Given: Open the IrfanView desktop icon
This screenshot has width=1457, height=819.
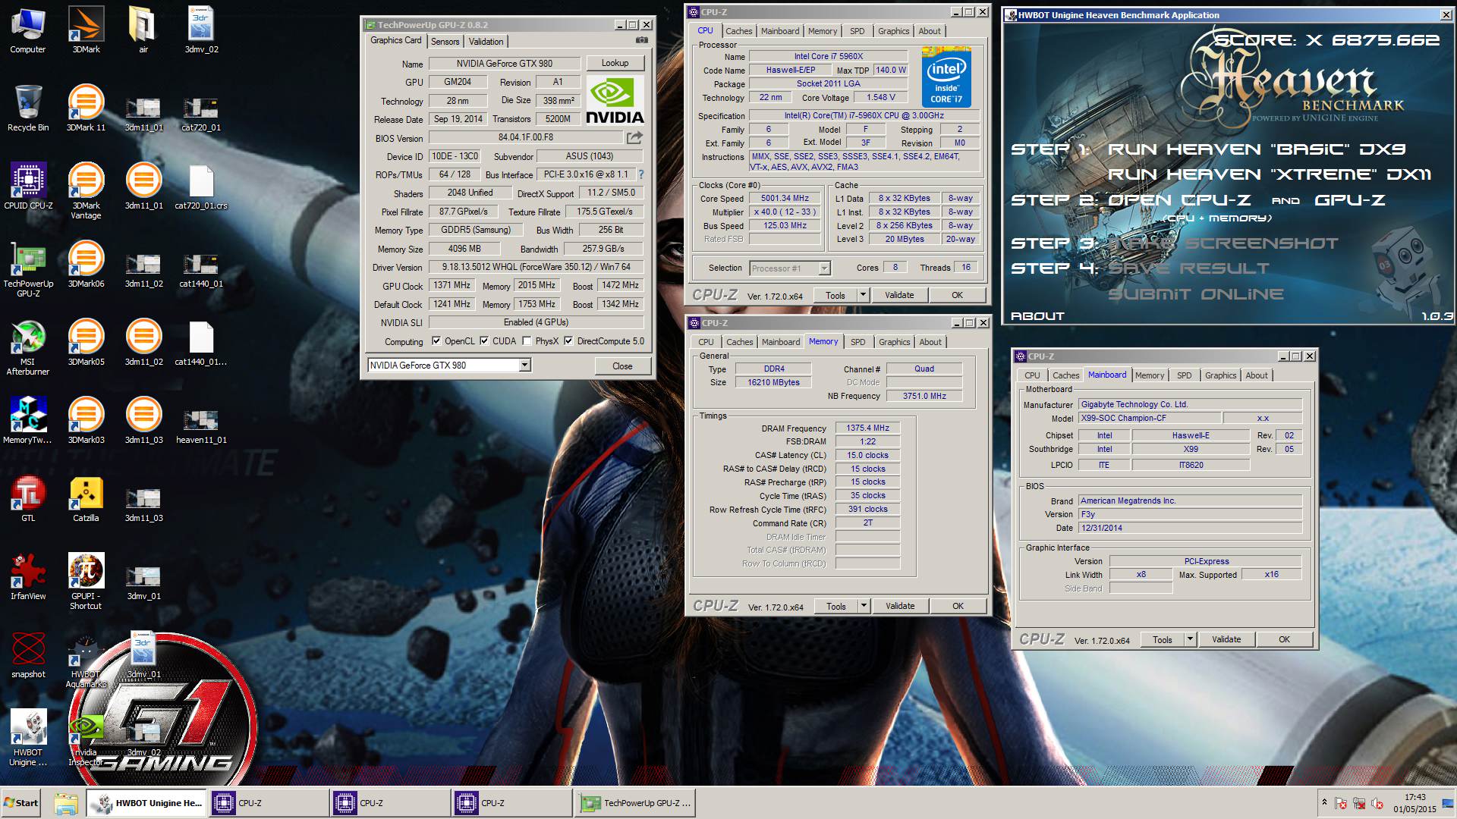Looking at the screenshot, I should click(28, 576).
